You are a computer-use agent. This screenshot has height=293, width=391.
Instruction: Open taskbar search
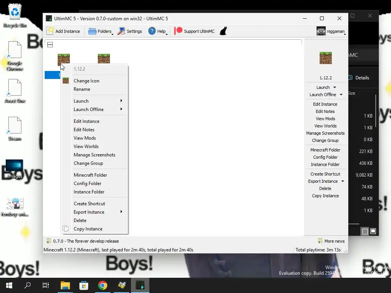pos(27,285)
